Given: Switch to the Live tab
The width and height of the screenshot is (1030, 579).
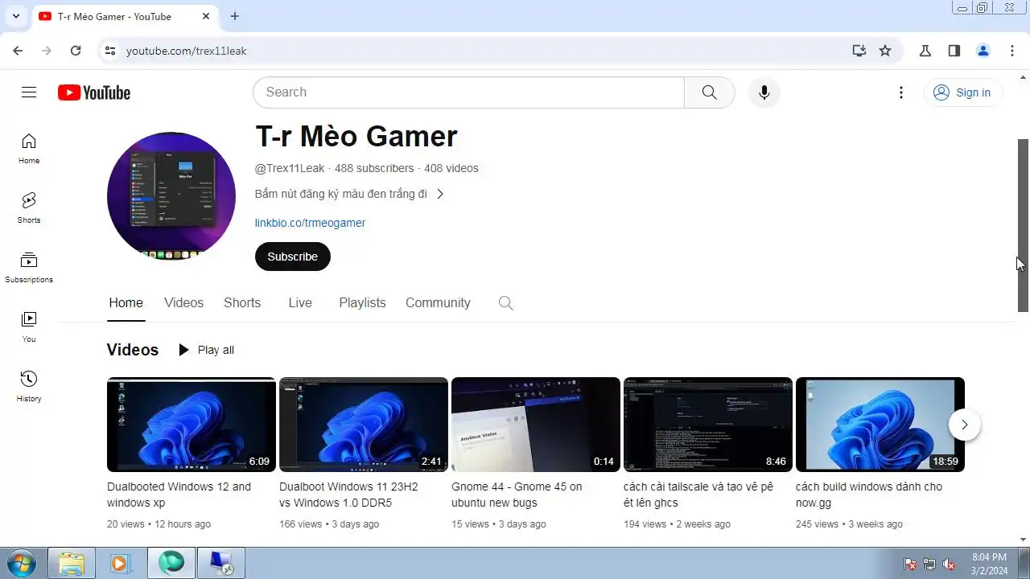Looking at the screenshot, I should pyautogui.click(x=300, y=303).
